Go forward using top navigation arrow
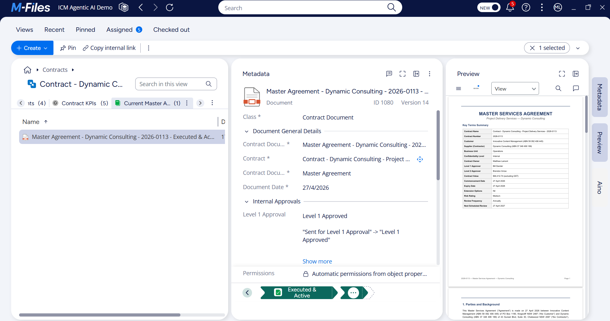The image size is (610, 321). click(155, 7)
